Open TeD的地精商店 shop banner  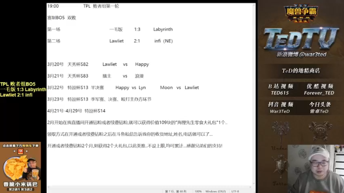[x=301, y=71]
